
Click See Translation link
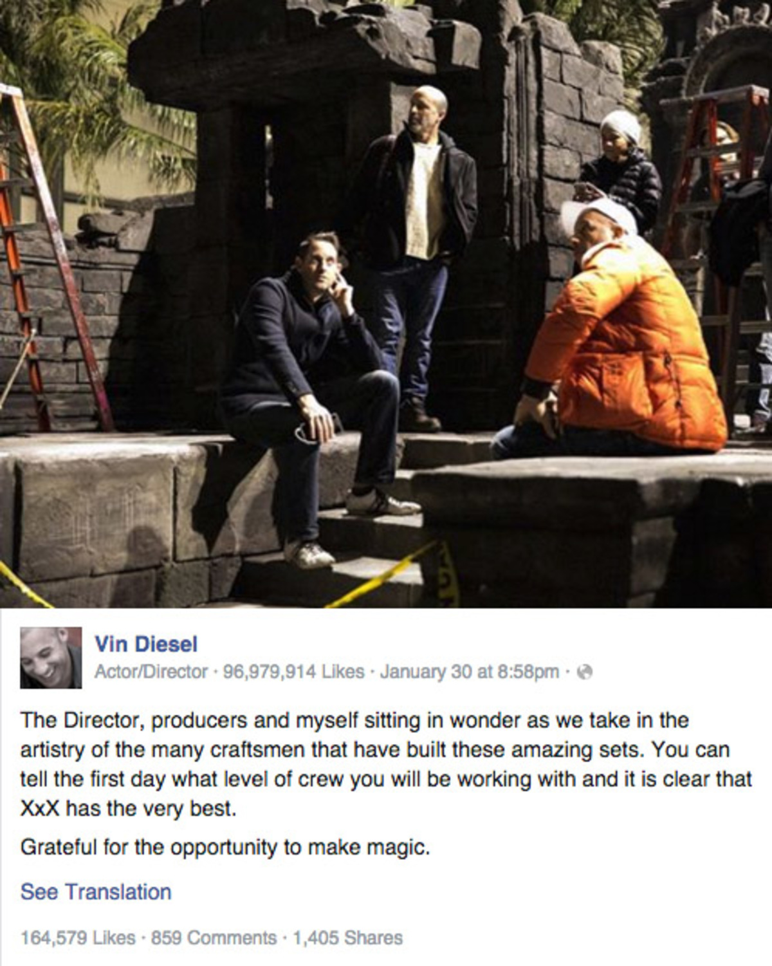point(96,892)
